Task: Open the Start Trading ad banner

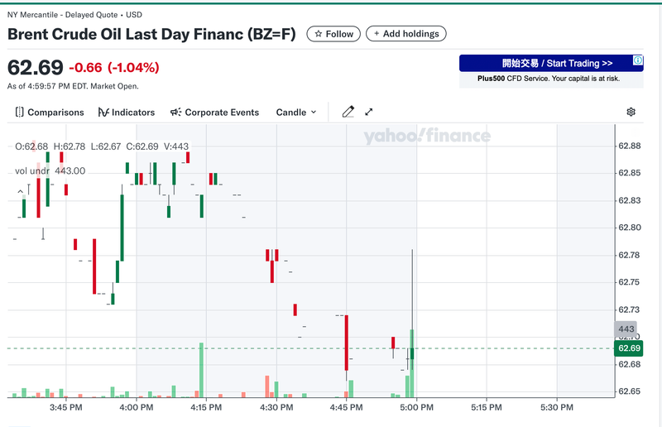Action: 545,63
